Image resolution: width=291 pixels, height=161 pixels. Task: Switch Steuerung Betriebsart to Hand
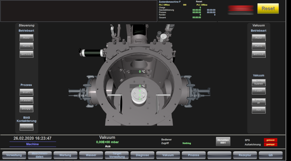26,46
